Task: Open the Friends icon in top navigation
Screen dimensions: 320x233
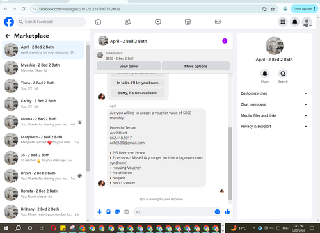Action: [x=128, y=22]
